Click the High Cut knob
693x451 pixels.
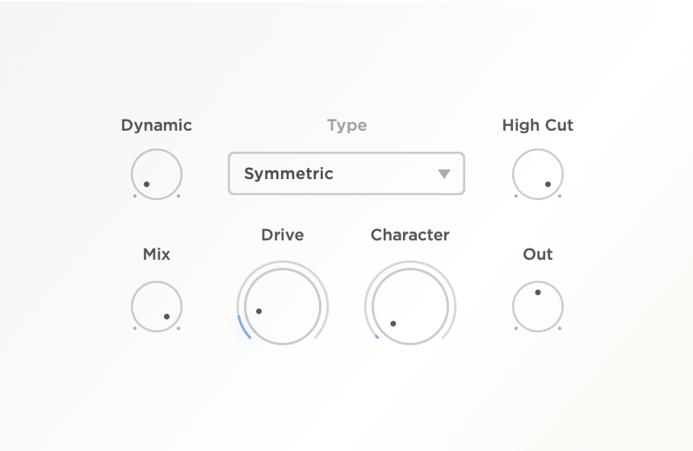click(x=538, y=173)
